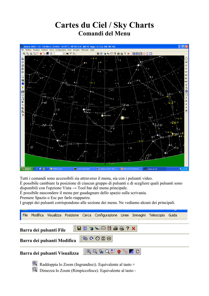Click the colored dots icon in the enlarged Visualizza toolbar

point(113,251)
